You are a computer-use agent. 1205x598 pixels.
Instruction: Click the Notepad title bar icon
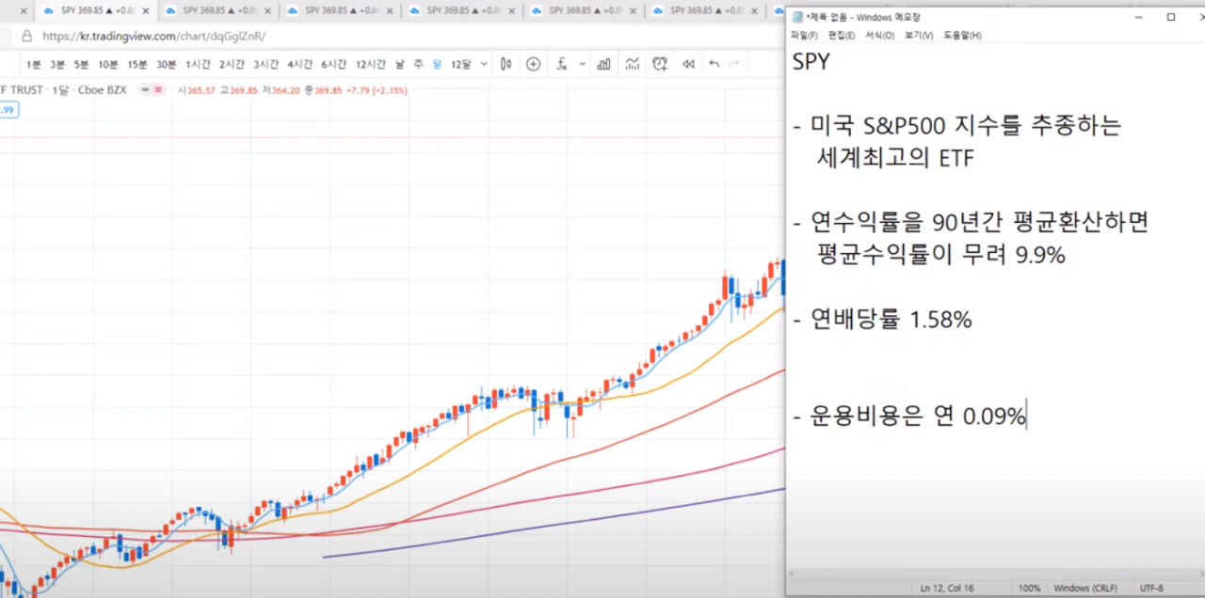click(x=798, y=17)
